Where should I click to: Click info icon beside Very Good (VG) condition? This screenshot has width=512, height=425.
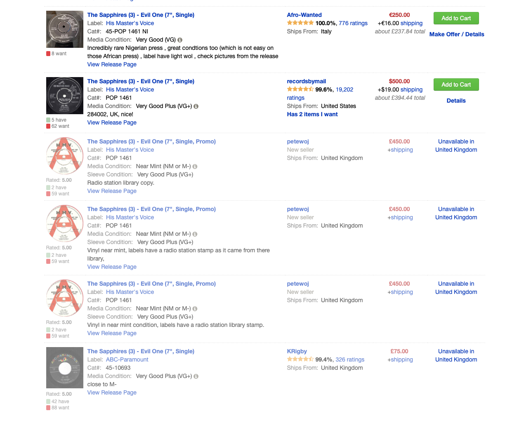click(x=180, y=40)
